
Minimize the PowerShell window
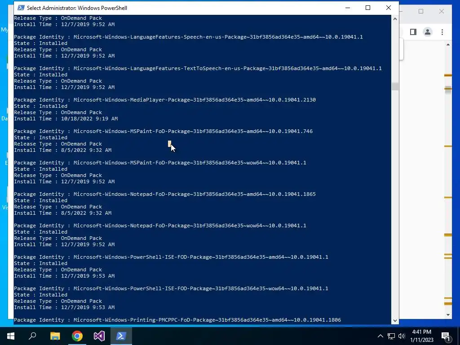pyautogui.click(x=348, y=8)
